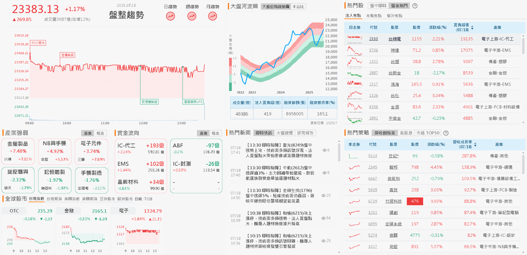Click the view-count eye icon showing 54
The height and width of the screenshot is (255, 527).
click(x=323, y=218)
